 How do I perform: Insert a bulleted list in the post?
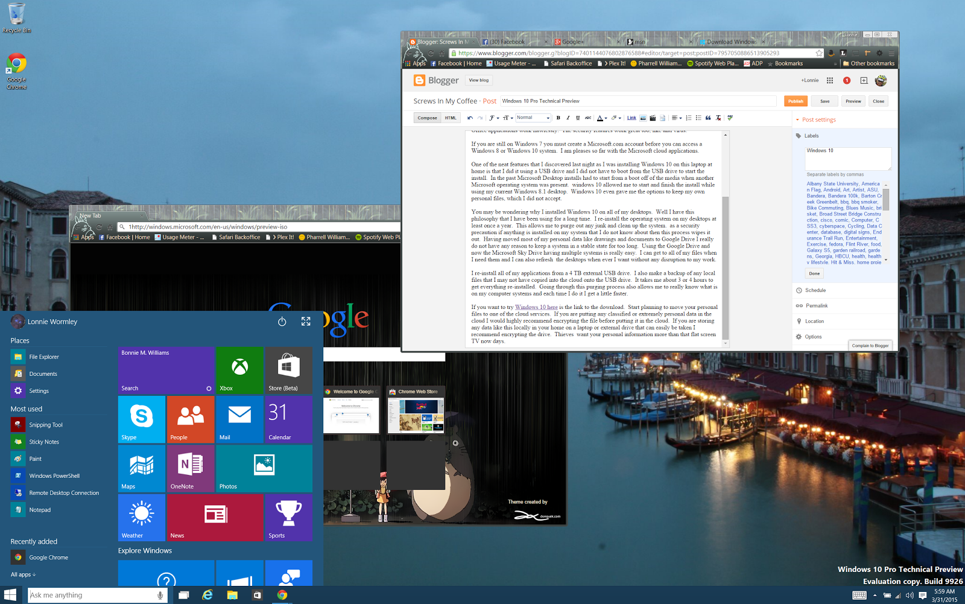(698, 118)
